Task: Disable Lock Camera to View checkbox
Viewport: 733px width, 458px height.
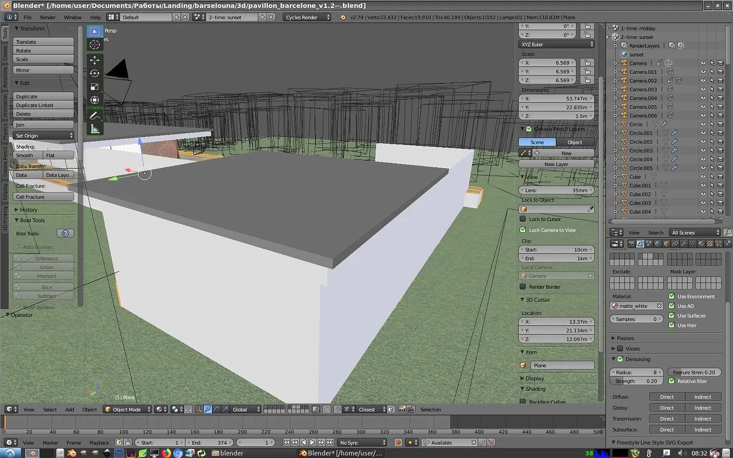Action: 523,230
